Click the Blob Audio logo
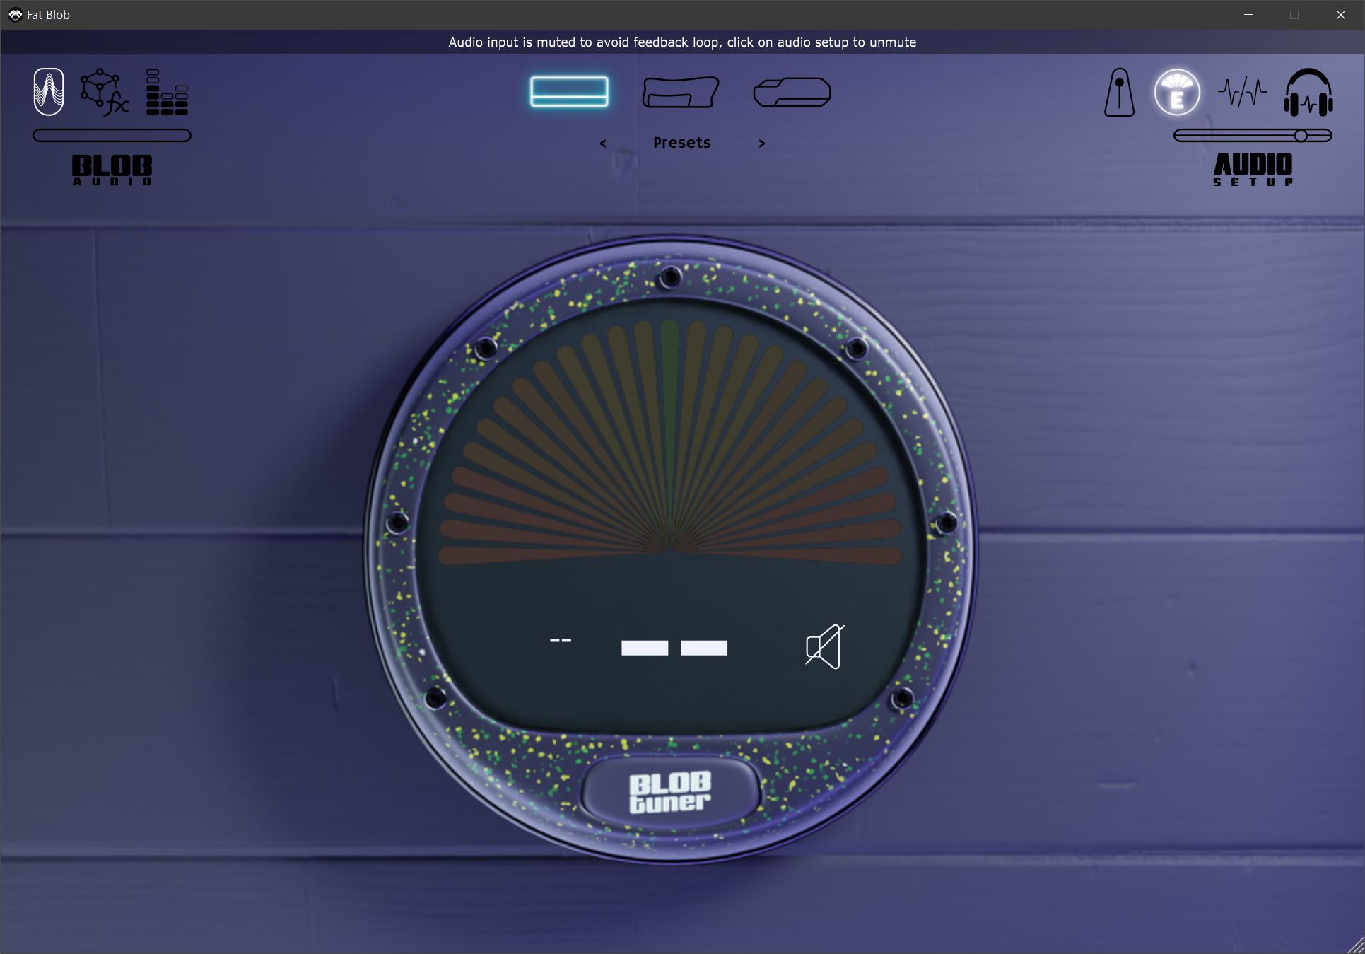1365x954 pixels. click(x=112, y=170)
